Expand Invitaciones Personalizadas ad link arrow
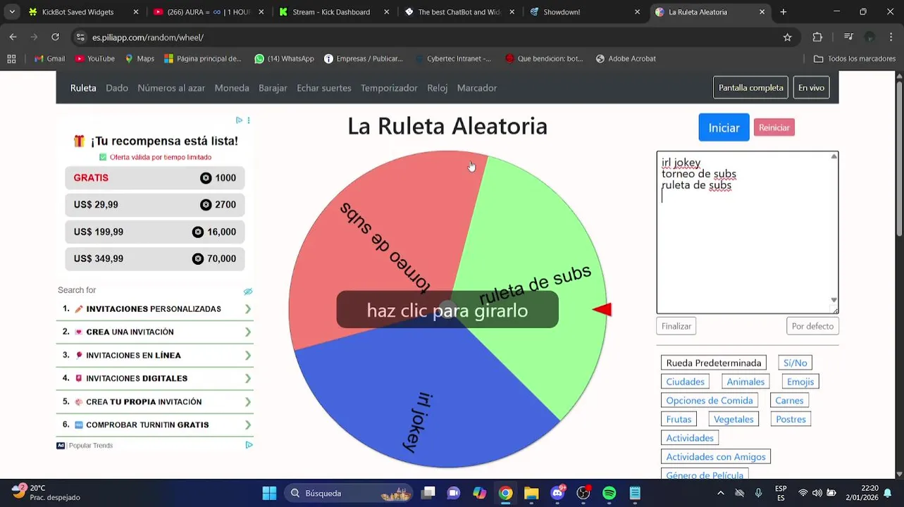 [248, 309]
